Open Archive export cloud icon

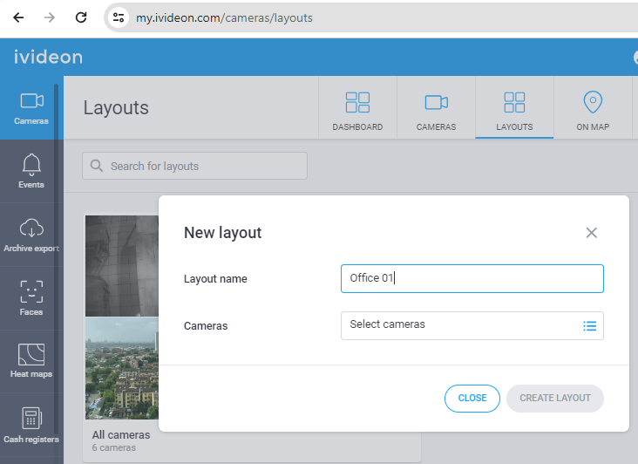coord(31,228)
